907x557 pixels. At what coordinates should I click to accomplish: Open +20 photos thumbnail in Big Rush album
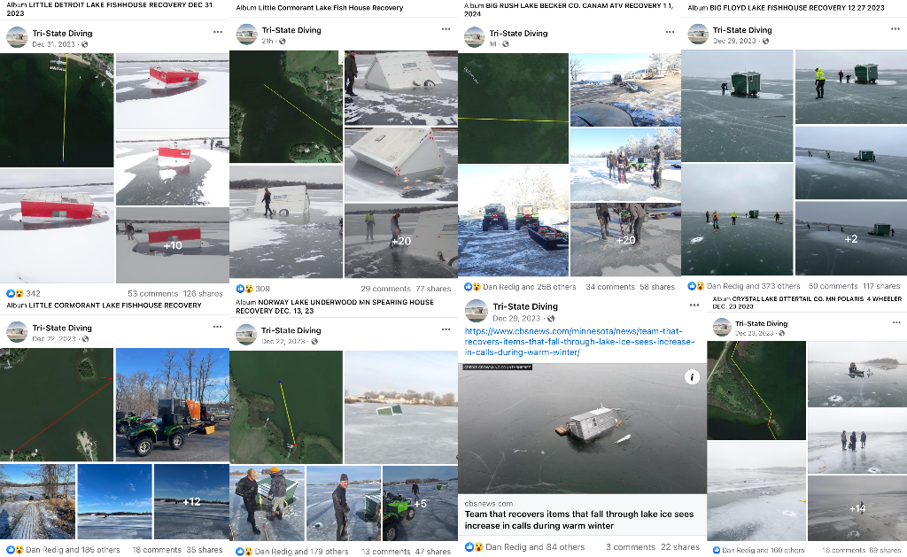point(625,239)
